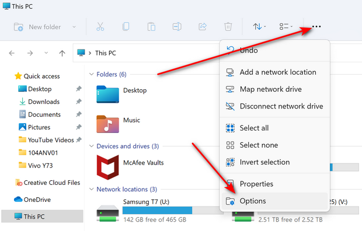Image resolution: width=362 pixels, height=231 pixels.
Task: Click the Share icon in toolbar
Action: click(203, 27)
